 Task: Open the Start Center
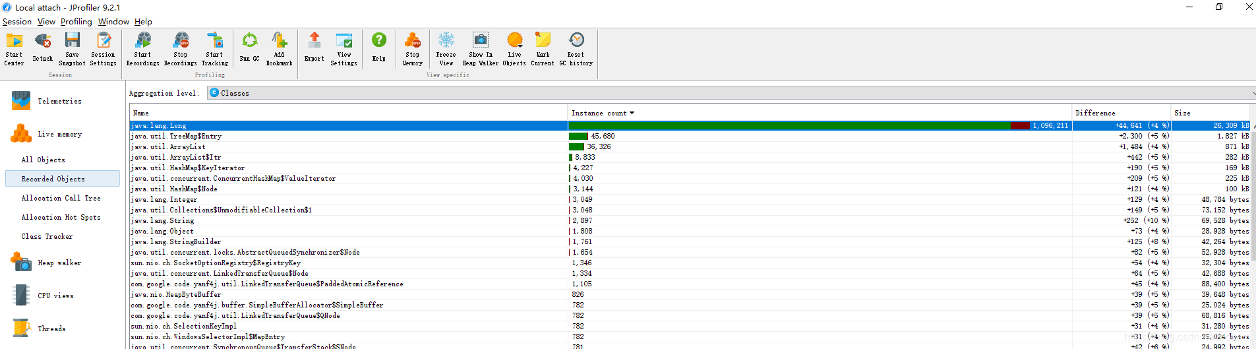click(x=14, y=49)
